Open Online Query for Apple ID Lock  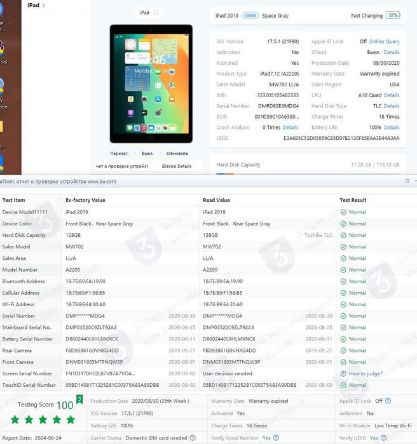[x=384, y=41]
